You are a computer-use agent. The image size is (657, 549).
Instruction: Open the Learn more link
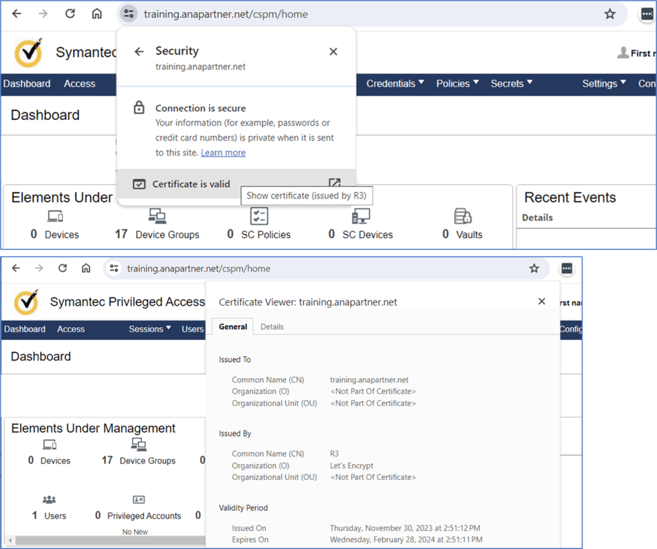click(223, 153)
